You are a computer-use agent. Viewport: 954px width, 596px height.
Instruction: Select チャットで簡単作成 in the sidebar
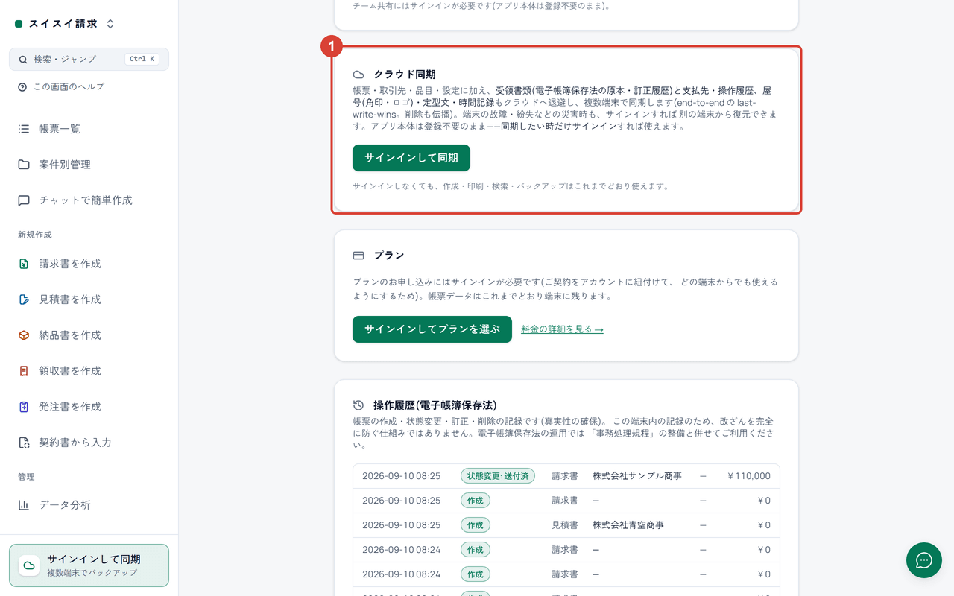[89, 200]
